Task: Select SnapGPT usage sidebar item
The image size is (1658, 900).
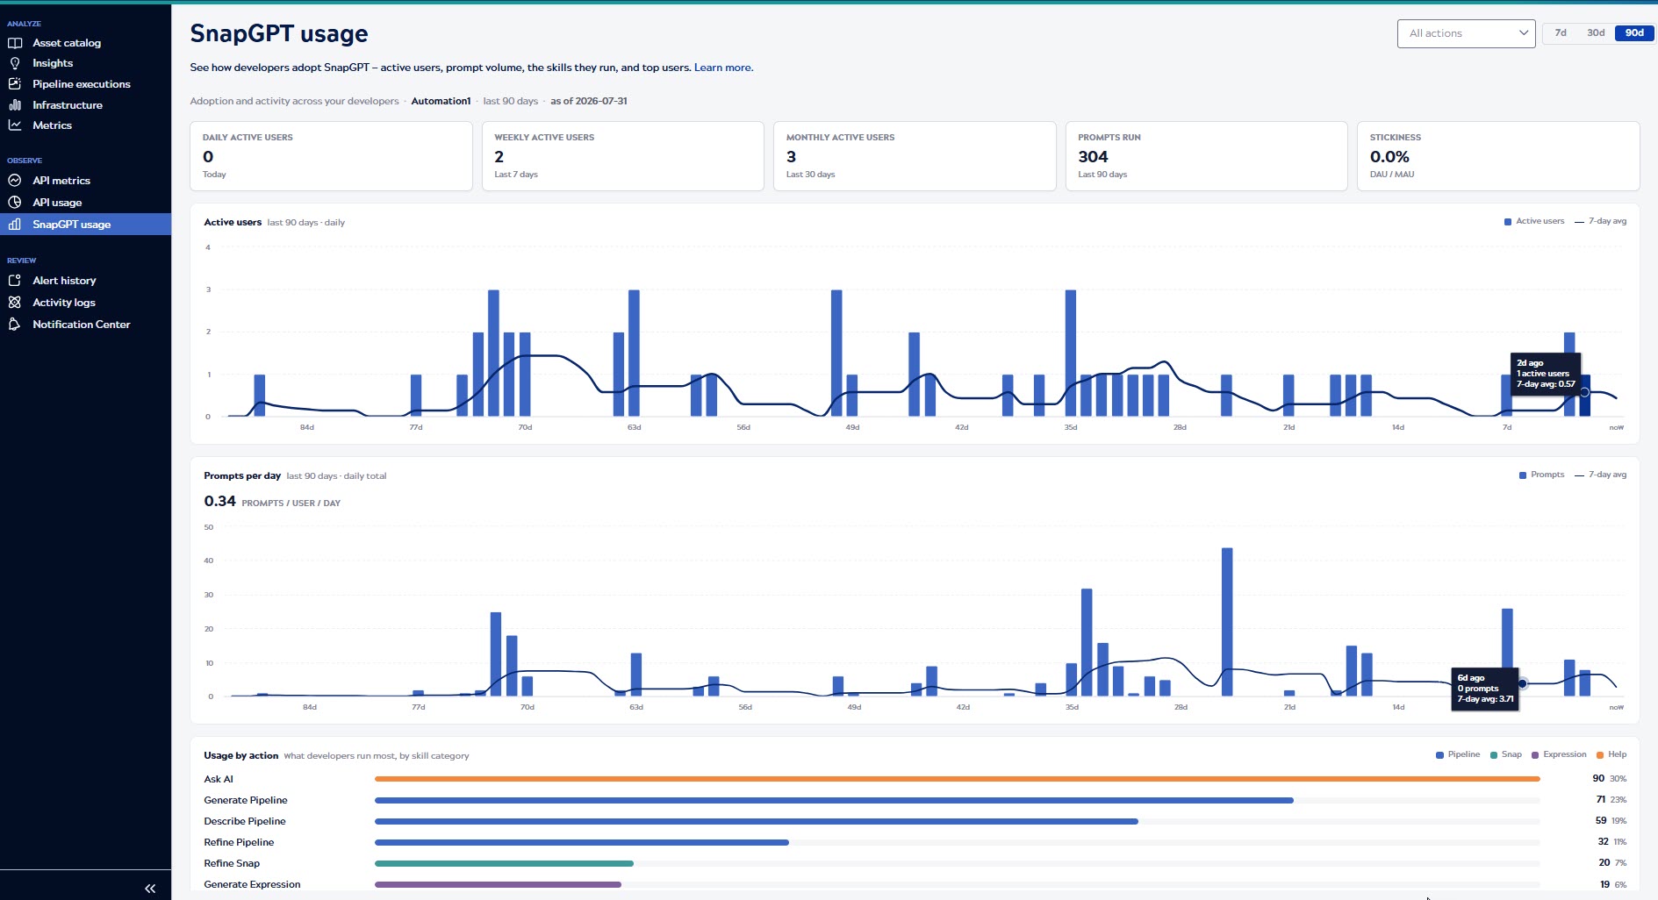Action: [85, 225]
